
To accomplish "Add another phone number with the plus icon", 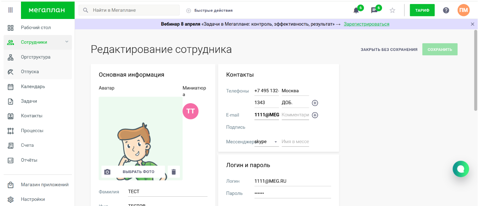I will point(314,103).
